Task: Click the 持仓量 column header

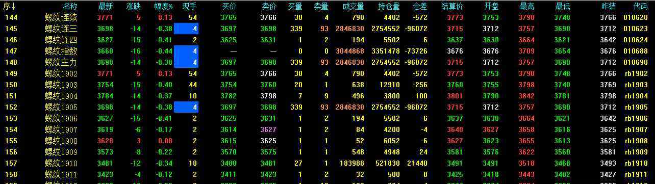Action: coord(389,6)
